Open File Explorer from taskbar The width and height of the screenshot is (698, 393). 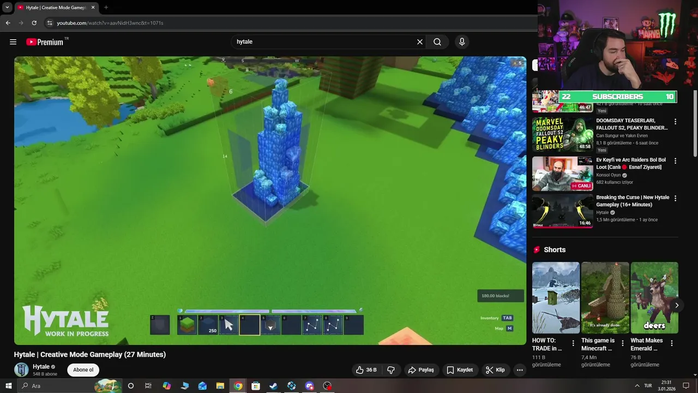(220, 386)
